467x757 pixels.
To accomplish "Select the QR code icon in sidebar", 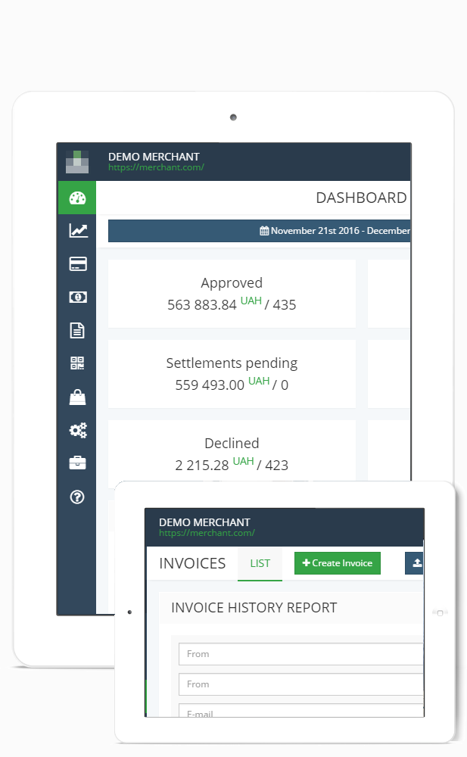I will 77,363.
